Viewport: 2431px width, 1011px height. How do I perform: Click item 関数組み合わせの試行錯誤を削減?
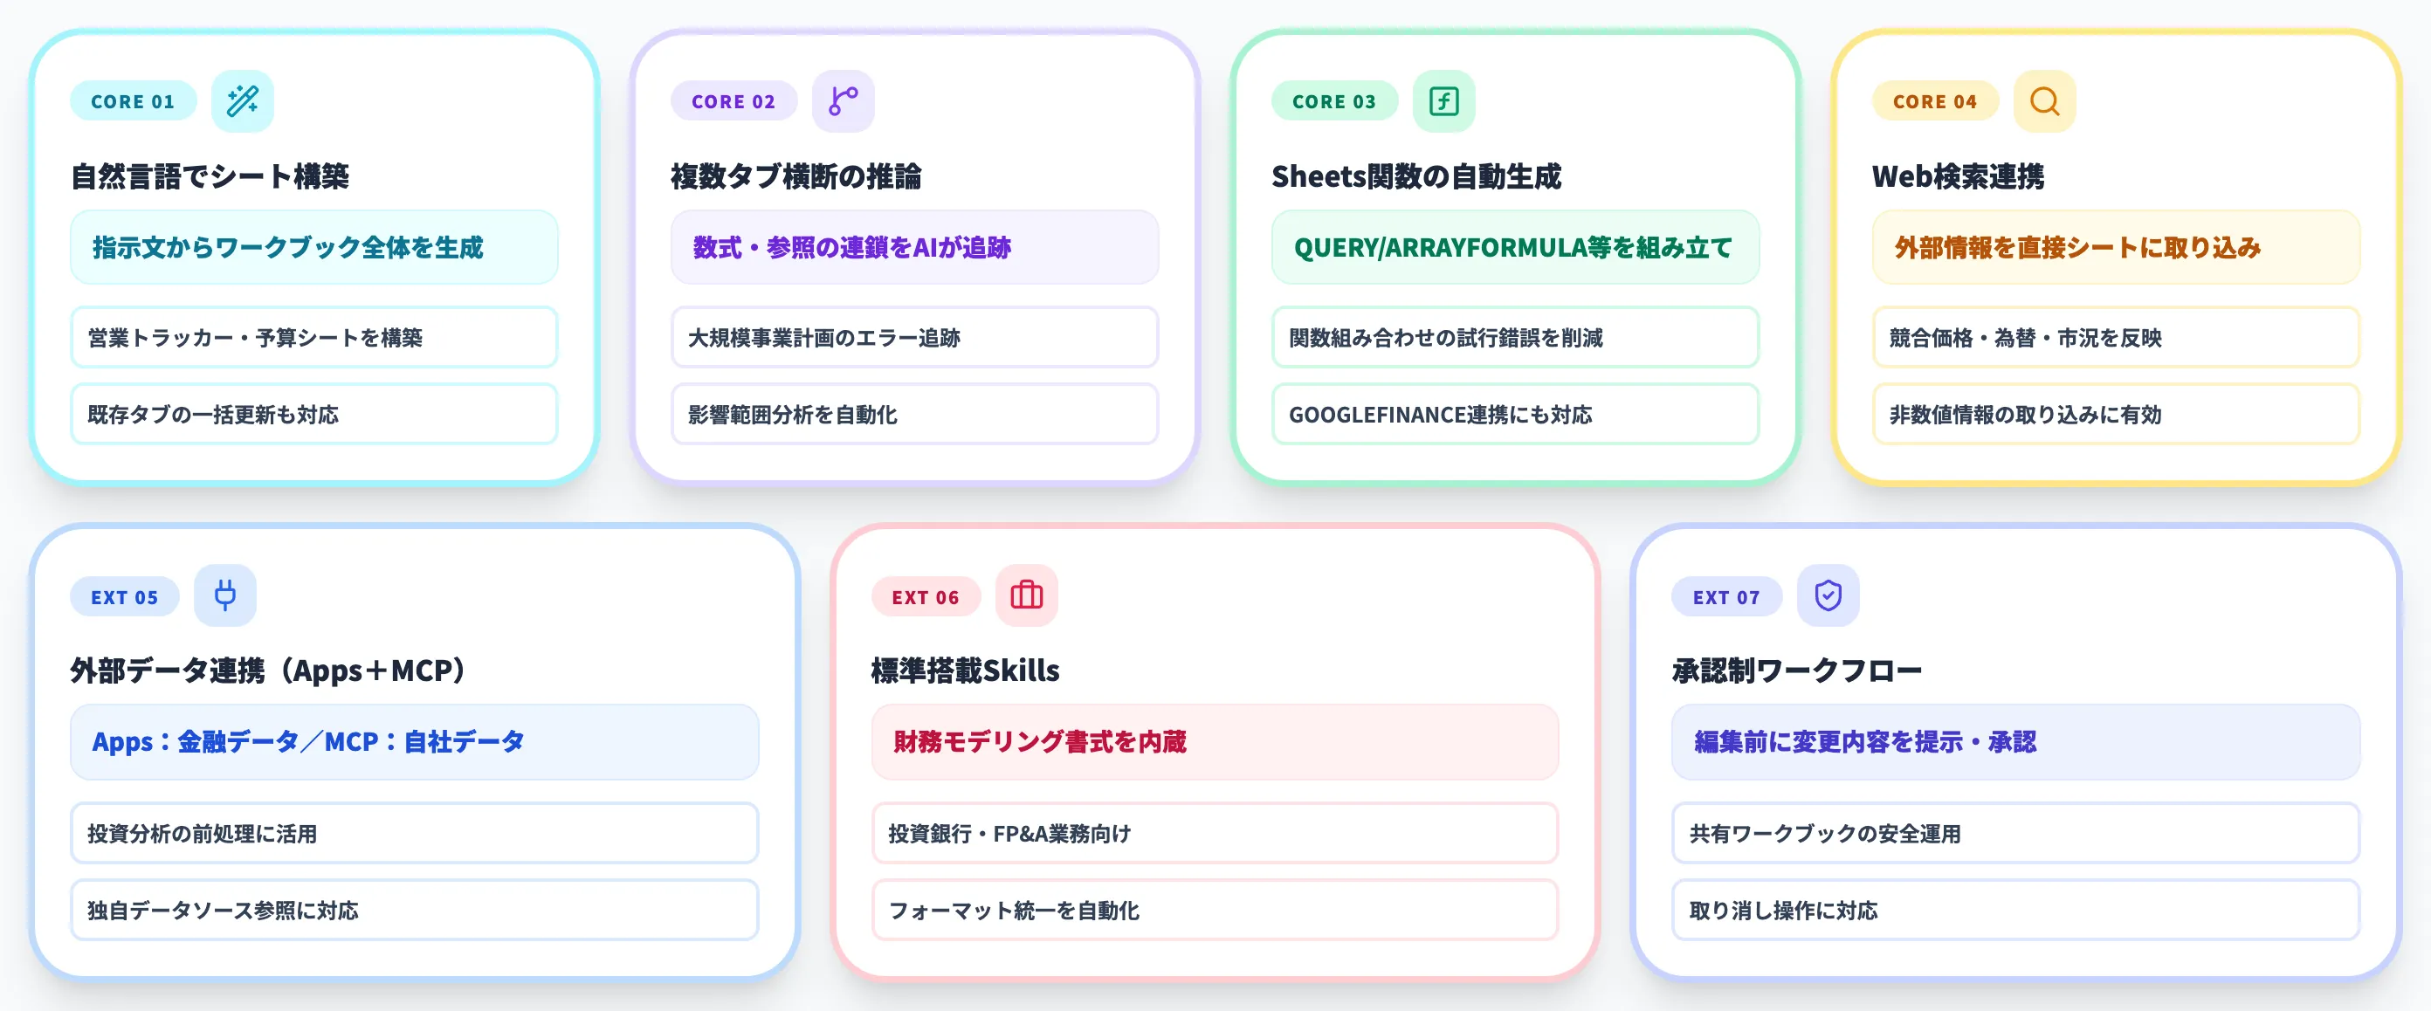click(x=1516, y=337)
